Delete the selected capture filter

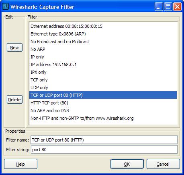14,100
